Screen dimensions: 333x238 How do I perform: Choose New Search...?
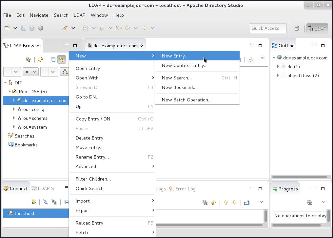pos(197,78)
